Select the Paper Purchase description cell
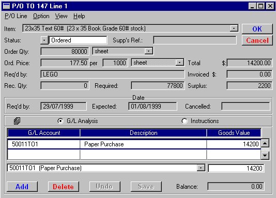This screenshot has height=198, width=276. click(x=143, y=144)
